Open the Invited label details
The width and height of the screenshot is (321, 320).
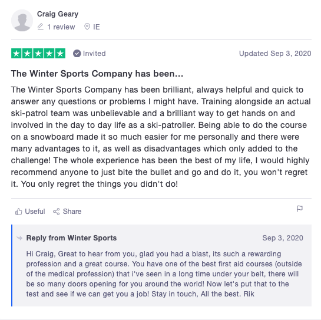coord(94,54)
